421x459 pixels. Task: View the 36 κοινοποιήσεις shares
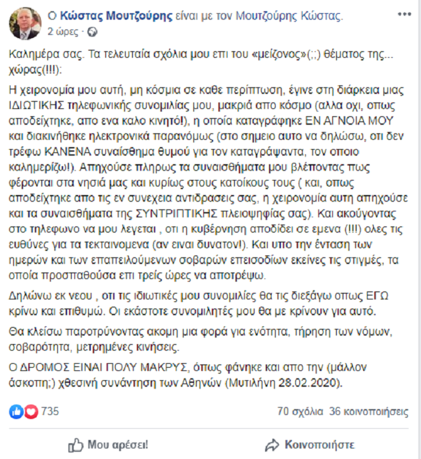368,411
